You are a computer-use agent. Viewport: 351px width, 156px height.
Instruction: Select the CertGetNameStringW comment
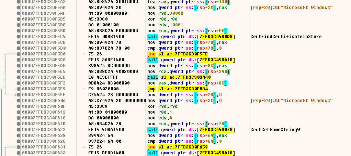(x=275, y=129)
